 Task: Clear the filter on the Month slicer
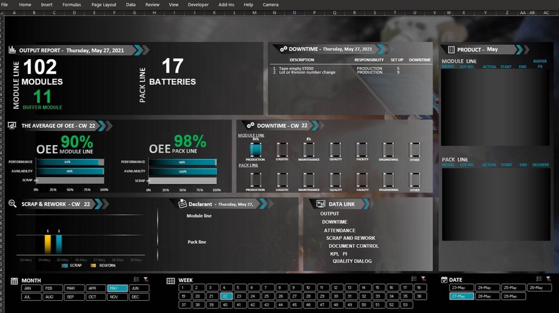tap(146, 279)
